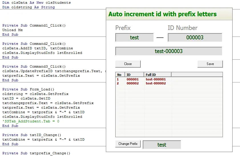Click the Full ID column header

tap(158, 75)
